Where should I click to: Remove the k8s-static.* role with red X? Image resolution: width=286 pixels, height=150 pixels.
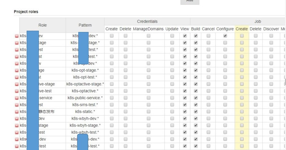[17, 112]
